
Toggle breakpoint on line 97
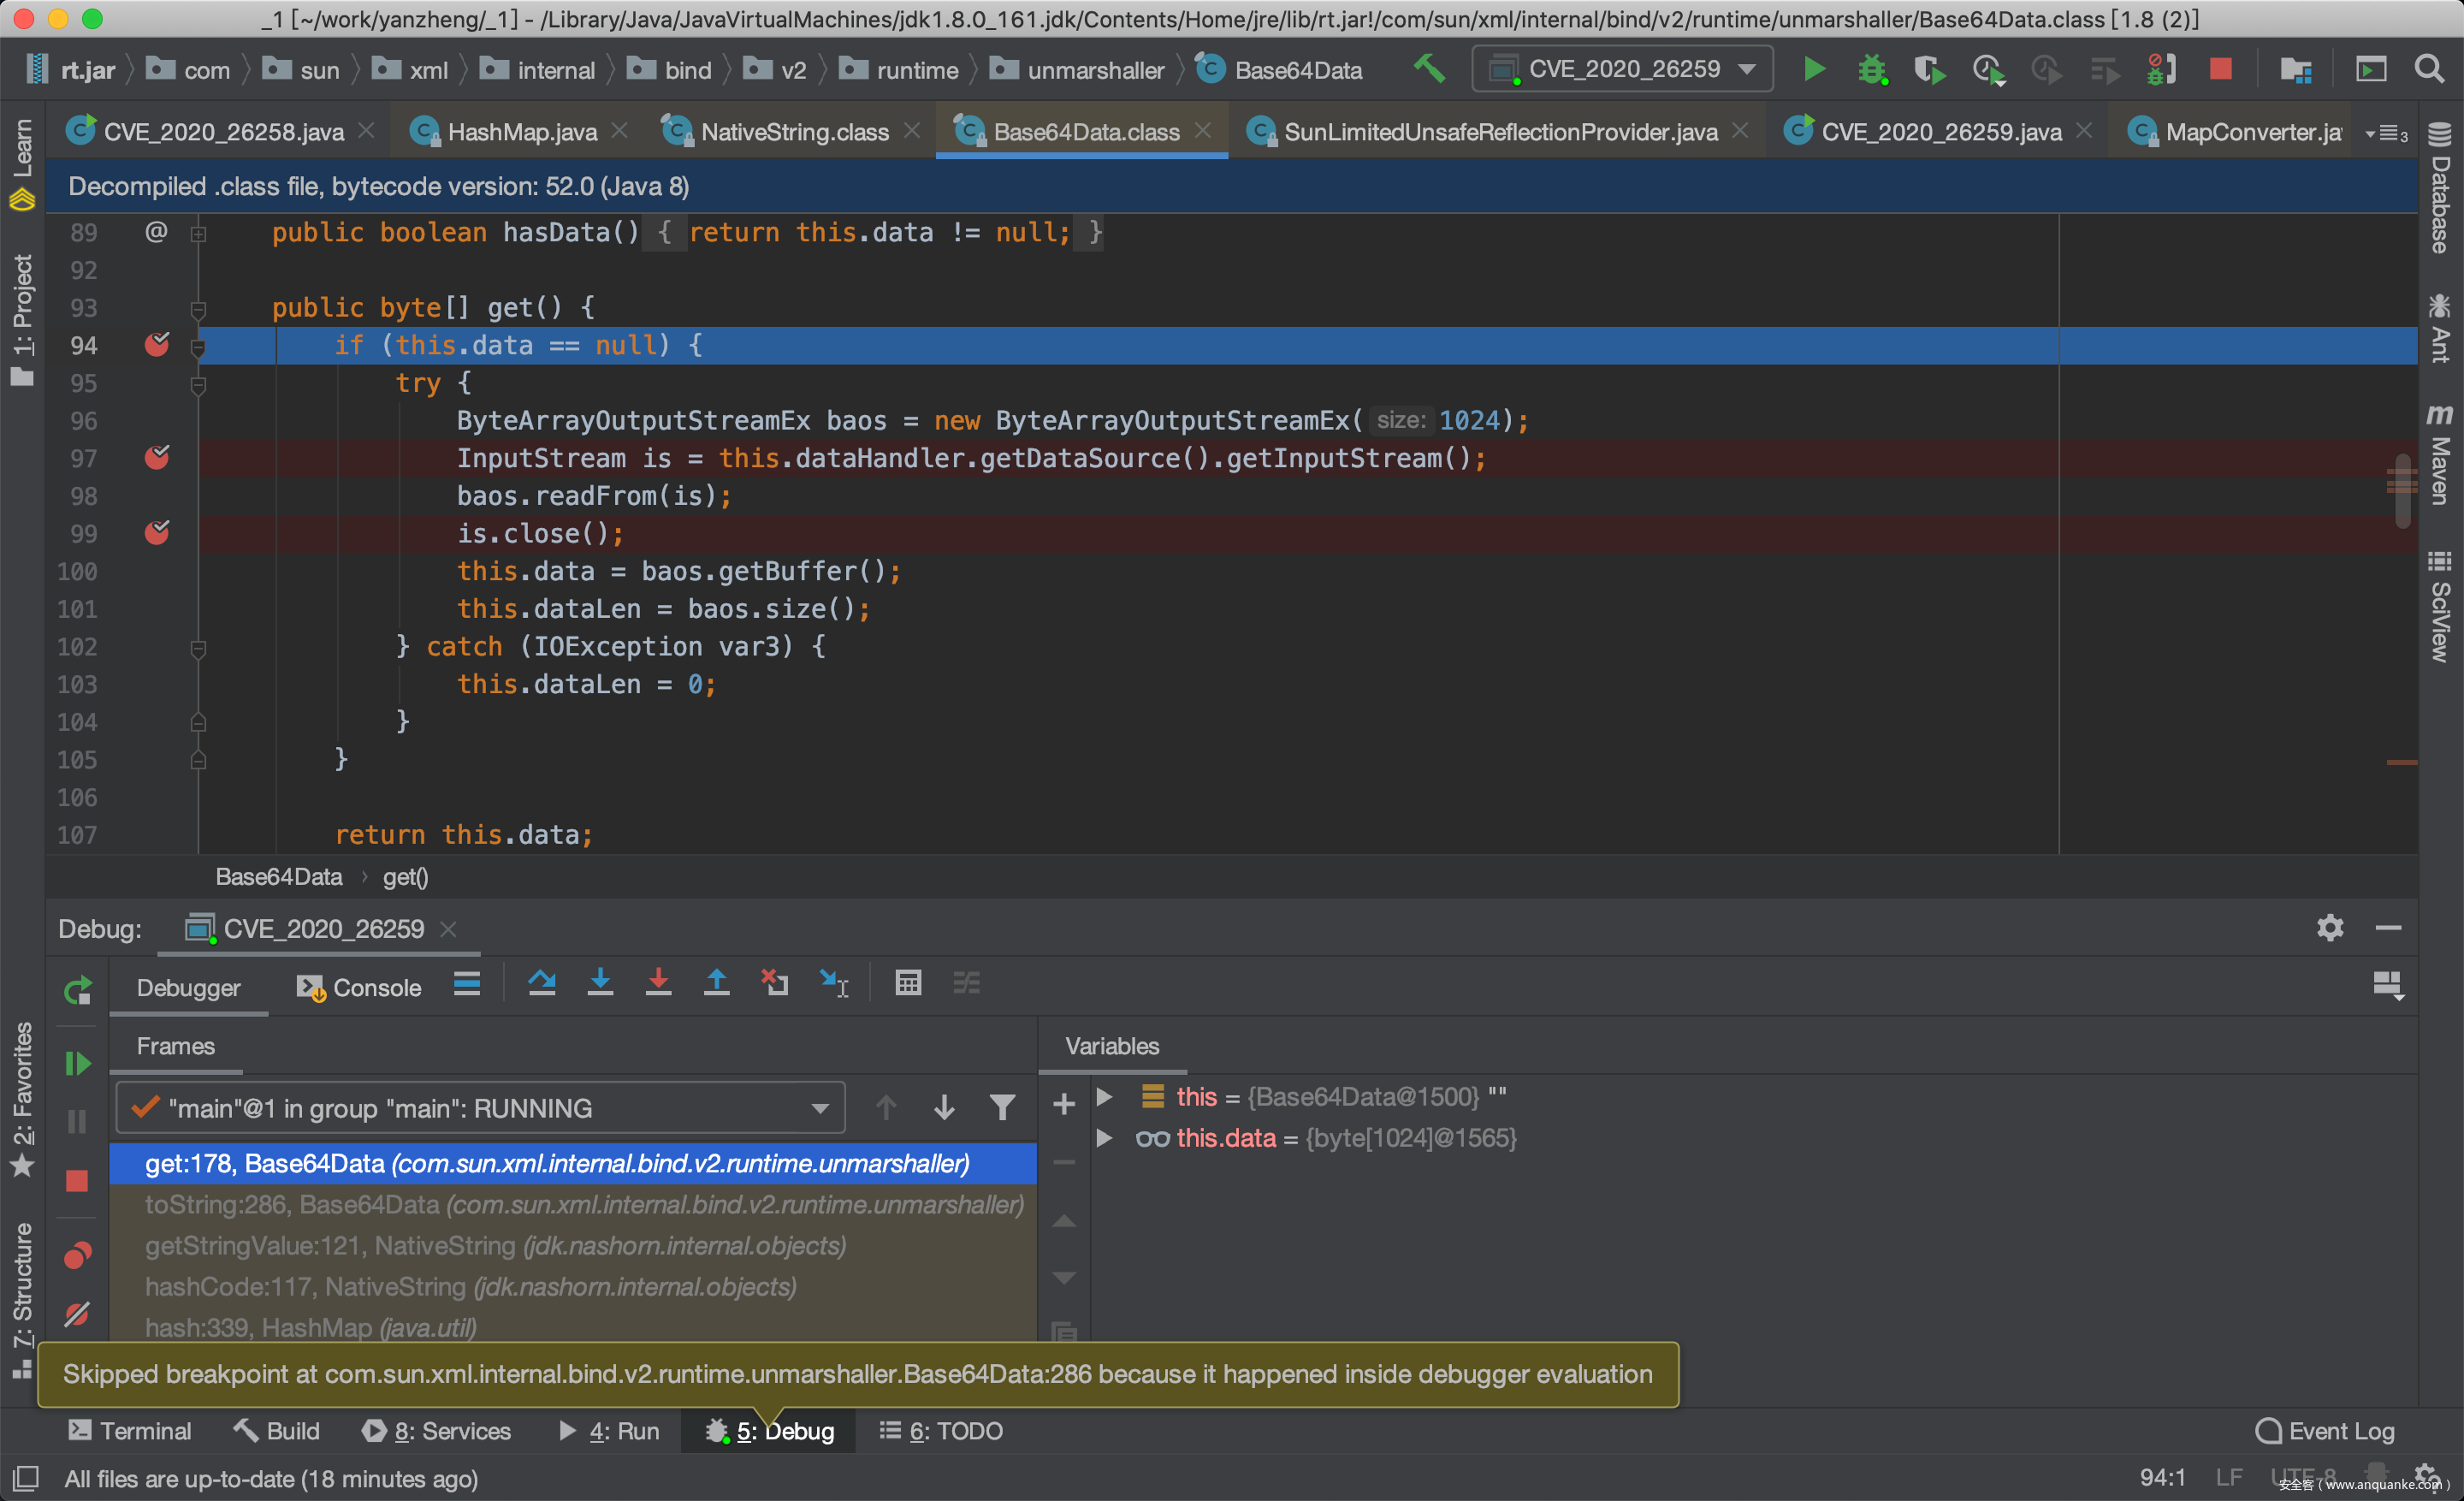point(157,458)
